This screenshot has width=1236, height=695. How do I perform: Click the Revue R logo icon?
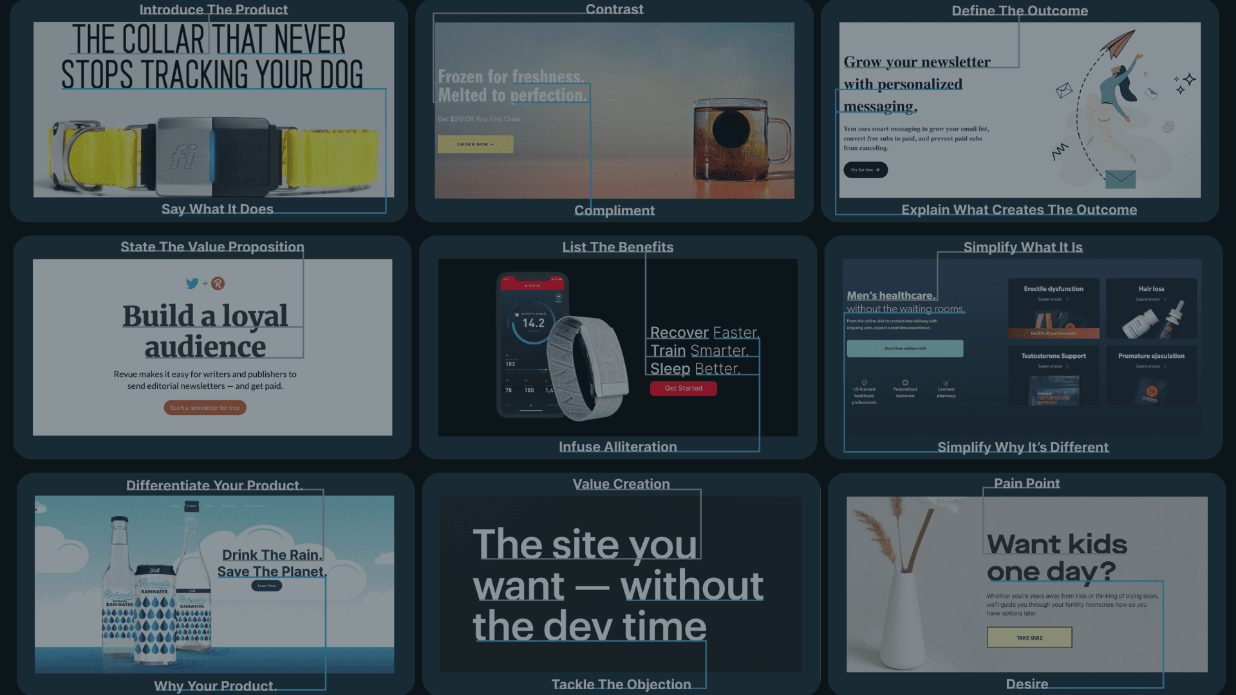tap(218, 283)
